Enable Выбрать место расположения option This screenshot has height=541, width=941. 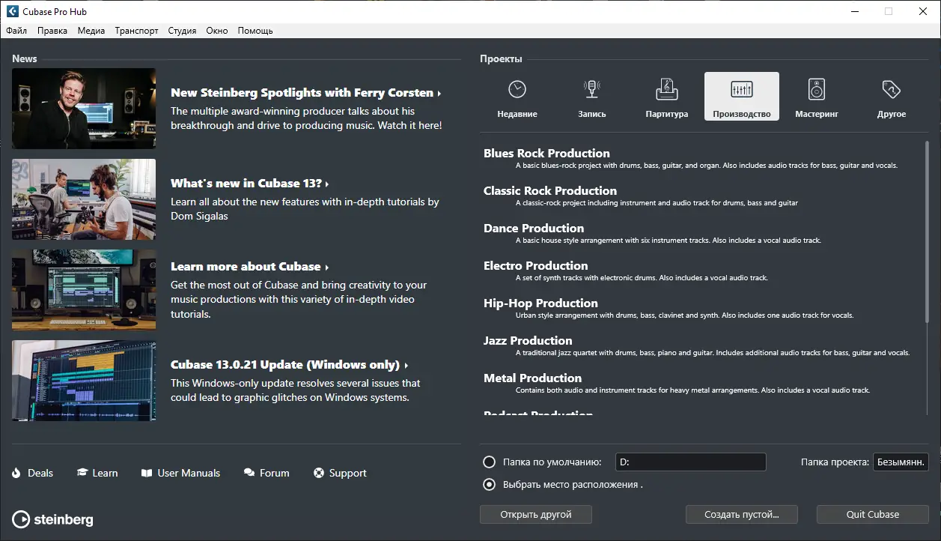pos(489,484)
